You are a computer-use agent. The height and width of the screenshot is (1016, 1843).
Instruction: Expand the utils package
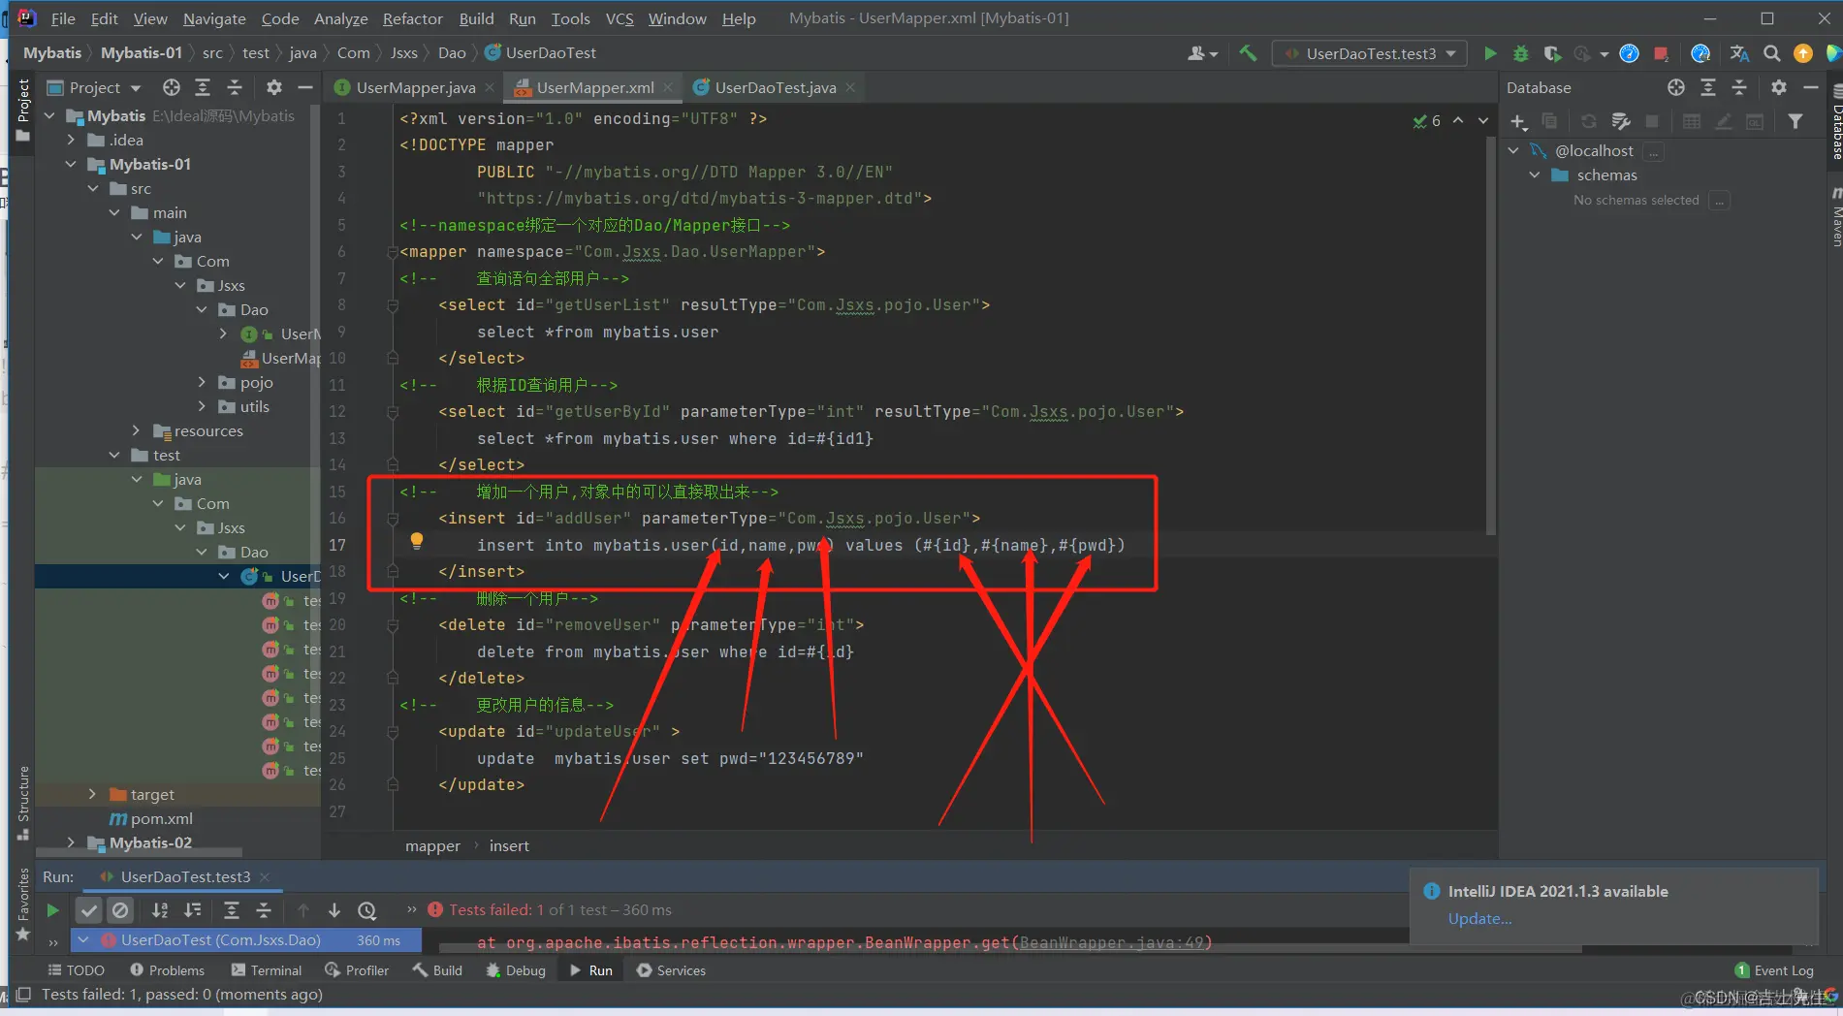[202, 407]
